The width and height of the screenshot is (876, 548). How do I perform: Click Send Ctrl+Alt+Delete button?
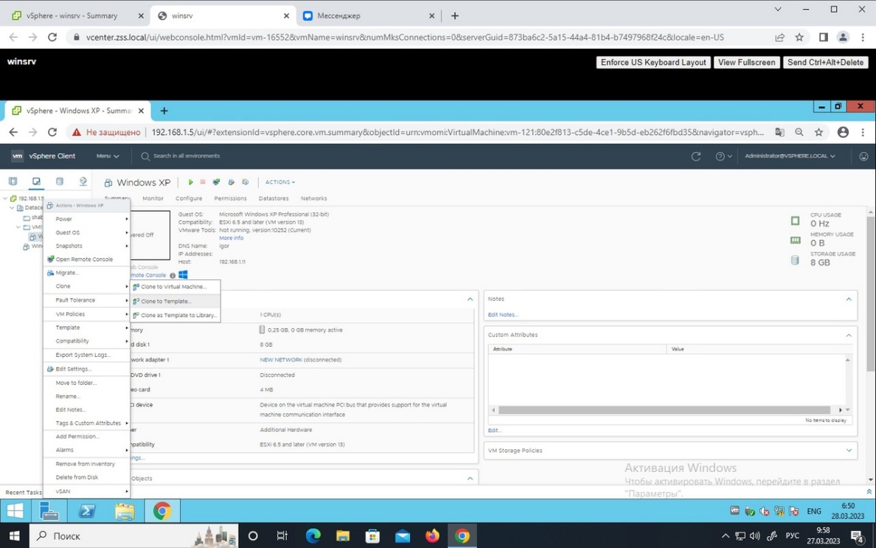coord(825,62)
